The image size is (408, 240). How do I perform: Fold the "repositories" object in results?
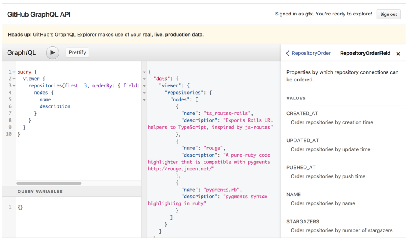(x=144, y=93)
